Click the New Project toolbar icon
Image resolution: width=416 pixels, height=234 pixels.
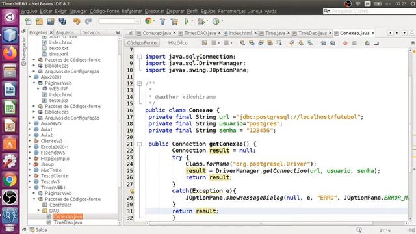click(39, 21)
